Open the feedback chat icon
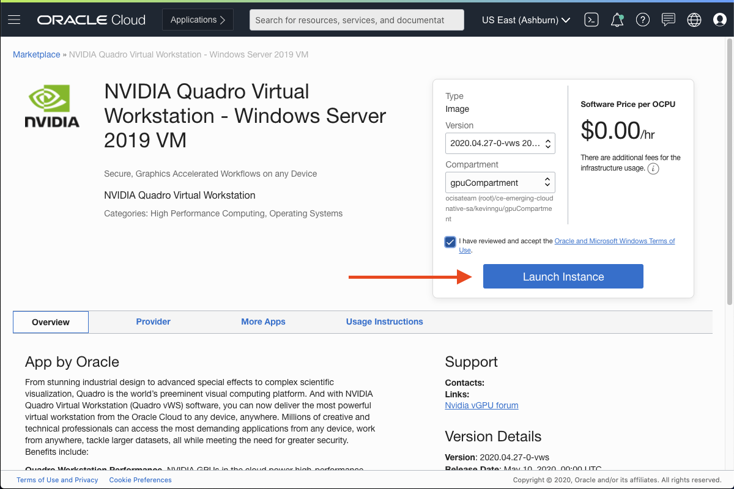 click(x=668, y=19)
